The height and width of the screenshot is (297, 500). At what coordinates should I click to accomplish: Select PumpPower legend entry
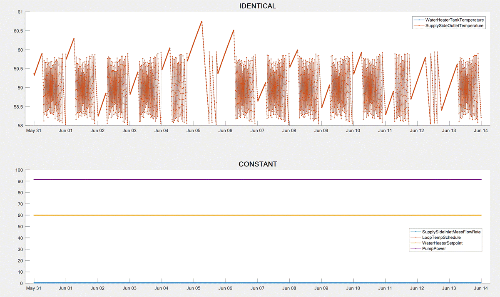click(x=428, y=249)
